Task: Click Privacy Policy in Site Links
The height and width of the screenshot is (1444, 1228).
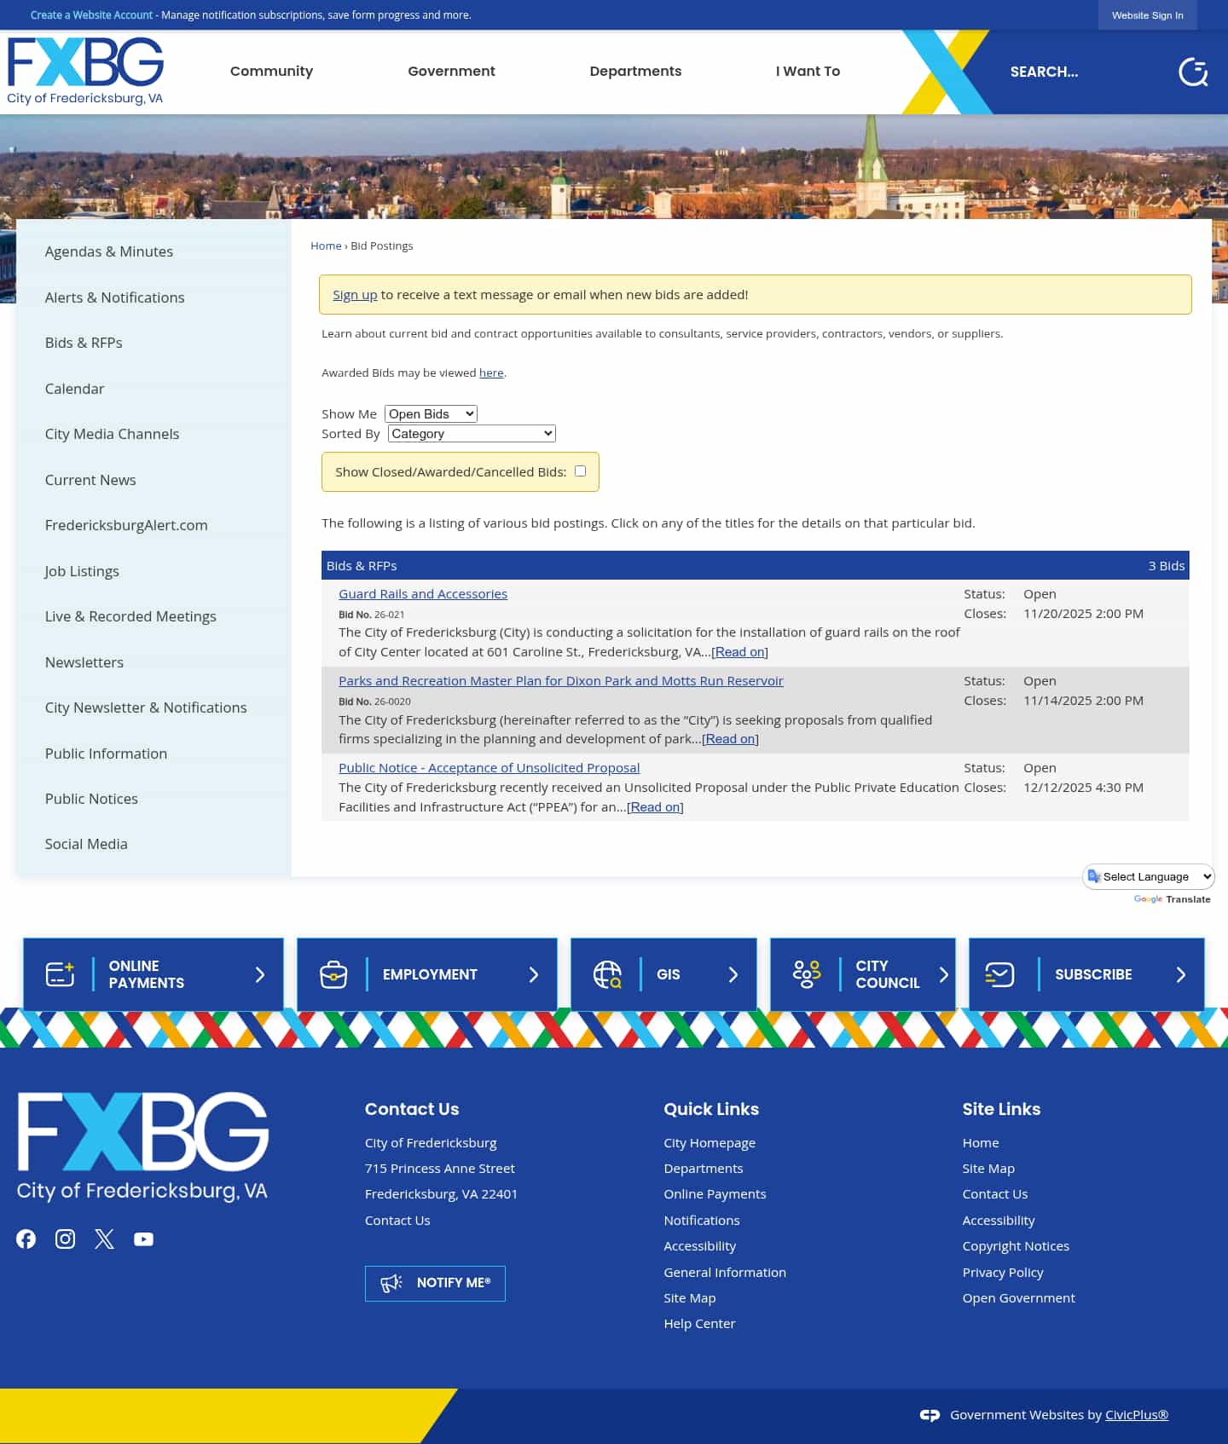Action: coord(1003,1273)
